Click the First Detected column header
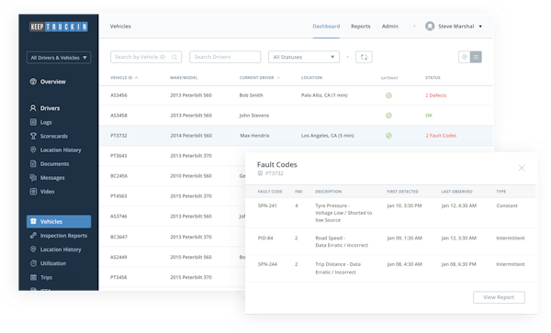The width and height of the screenshot is (551, 333). (403, 192)
